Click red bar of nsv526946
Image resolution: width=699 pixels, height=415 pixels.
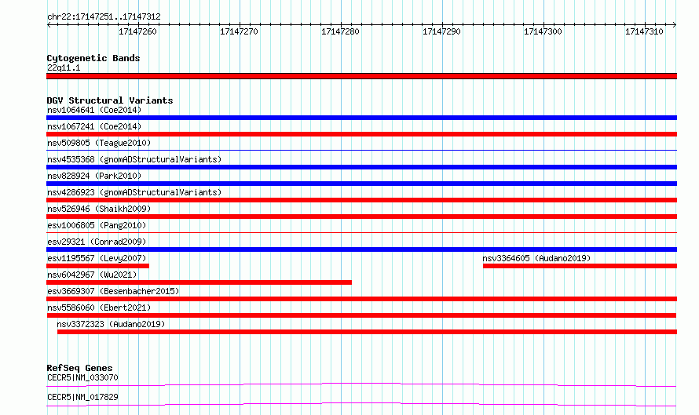point(361,217)
